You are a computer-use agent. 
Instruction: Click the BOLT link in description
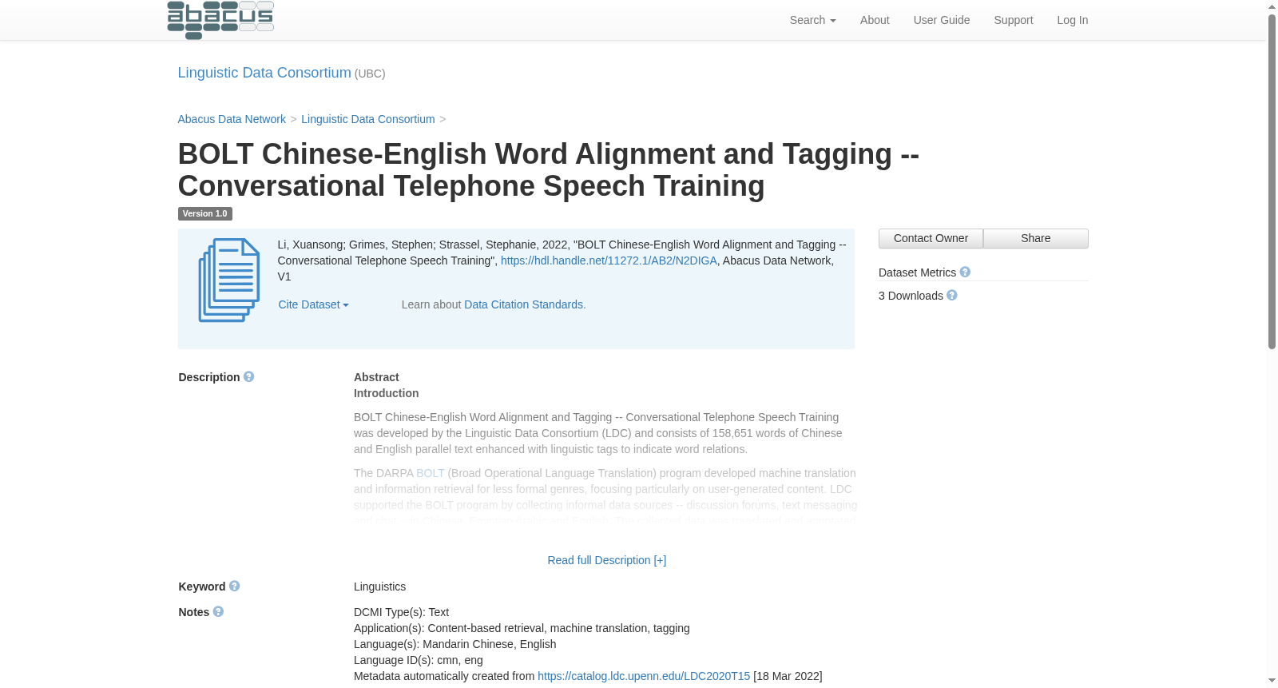430,473
